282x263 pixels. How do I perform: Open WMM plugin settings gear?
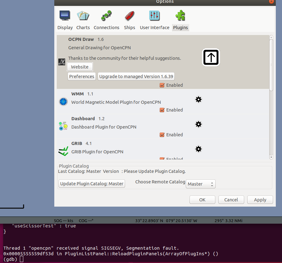pyautogui.click(x=198, y=99)
